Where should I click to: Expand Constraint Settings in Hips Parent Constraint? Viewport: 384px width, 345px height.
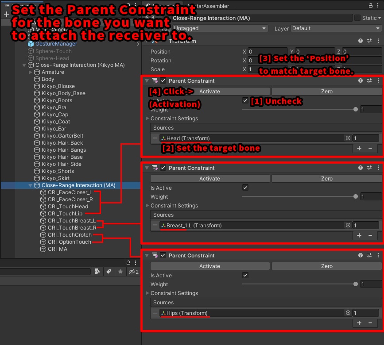click(147, 293)
